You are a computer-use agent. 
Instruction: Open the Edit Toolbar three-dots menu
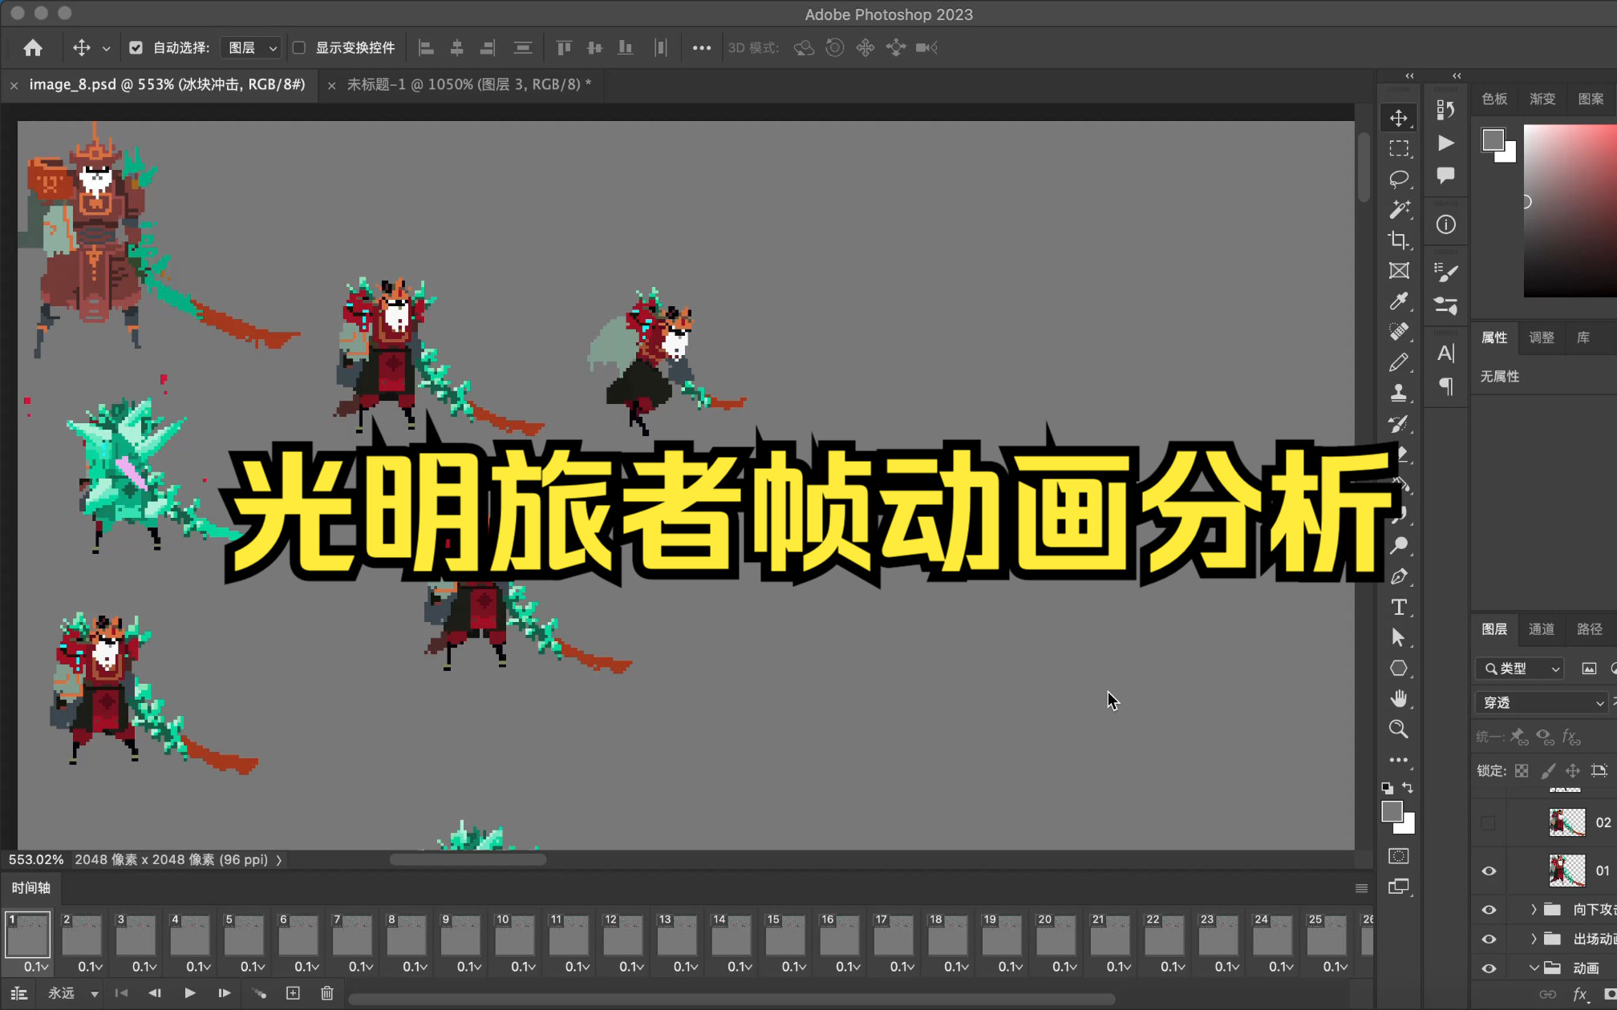click(x=1399, y=760)
